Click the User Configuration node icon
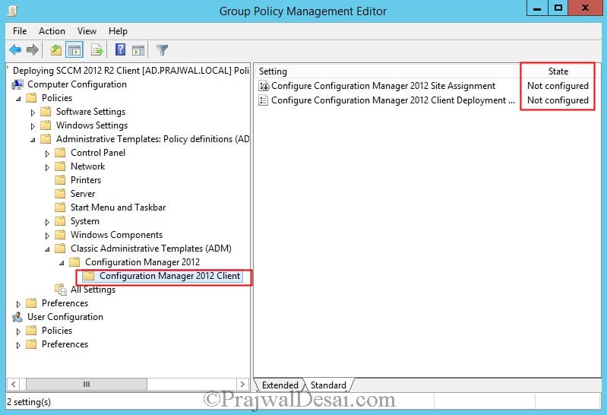The image size is (607, 415). pyautogui.click(x=17, y=317)
